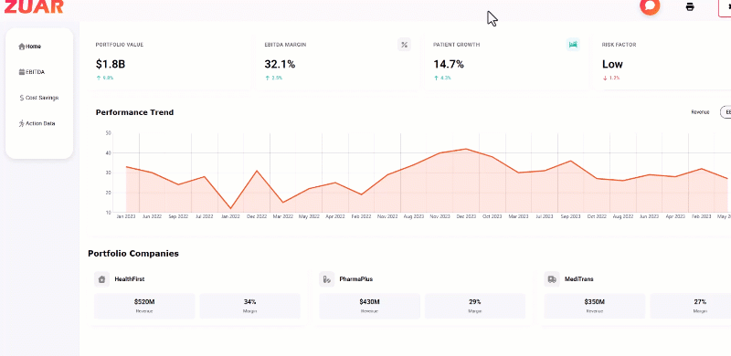The height and width of the screenshot is (356, 731).
Task: Click the ZUAR logo
Action: click(34, 6)
